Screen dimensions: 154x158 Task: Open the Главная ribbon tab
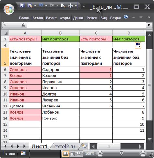coord(24,18)
